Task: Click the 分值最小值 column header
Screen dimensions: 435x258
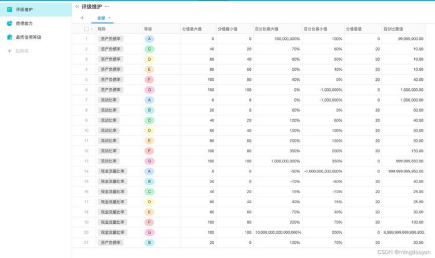Action: tap(235, 29)
